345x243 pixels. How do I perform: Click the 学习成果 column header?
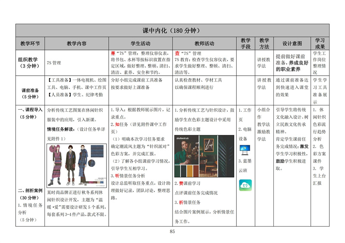click(x=320, y=43)
